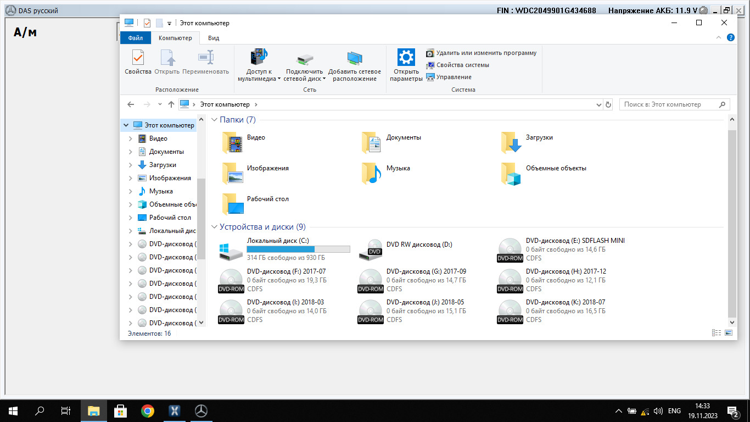The height and width of the screenshot is (422, 750).
Task: Open the Загрузки folder icon
Action: 510,142
